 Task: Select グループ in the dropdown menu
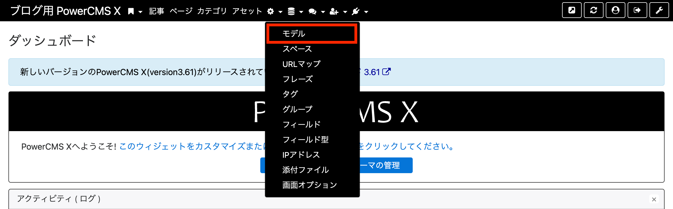click(312, 109)
